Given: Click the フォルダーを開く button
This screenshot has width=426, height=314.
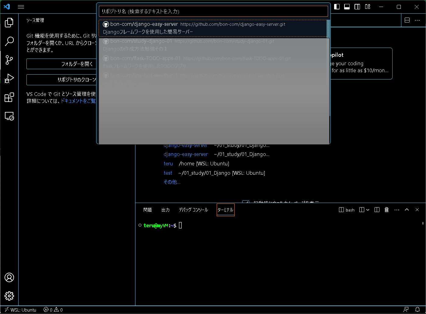Looking at the screenshot, I should click(x=61, y=64).
